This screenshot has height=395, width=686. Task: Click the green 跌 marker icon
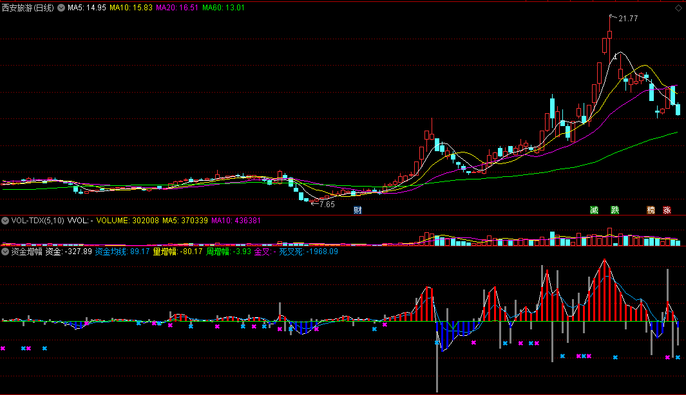click(x=615, y=210)
